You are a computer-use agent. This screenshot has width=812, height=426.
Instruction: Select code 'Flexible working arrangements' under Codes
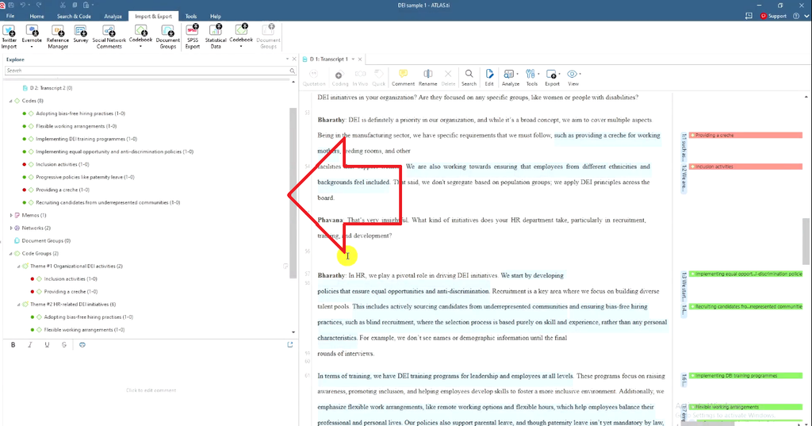click(x=76, y=126)
